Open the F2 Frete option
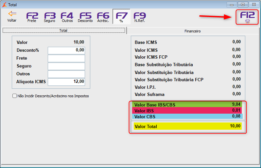This screenshot has width=261, height=168. (x=32, y=17)
